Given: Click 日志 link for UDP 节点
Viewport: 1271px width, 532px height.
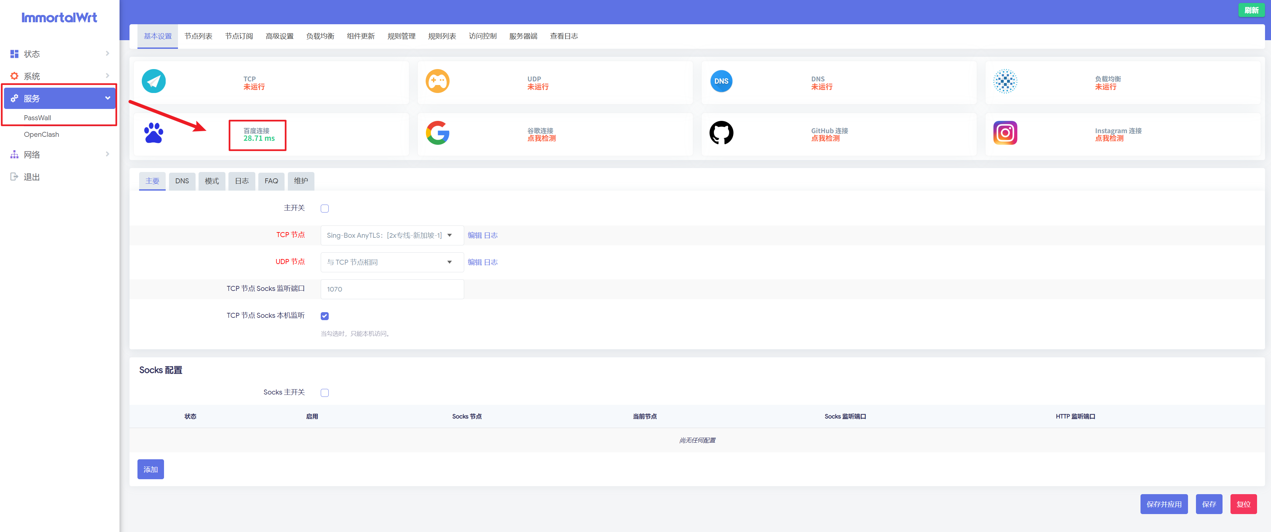Looking at the screenshot, I should point(491,262).
